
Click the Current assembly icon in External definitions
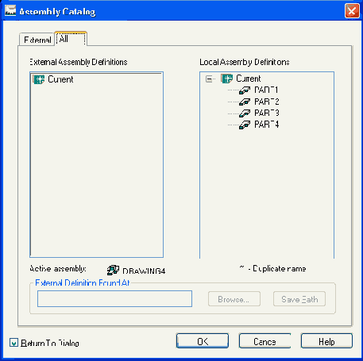[39, 79]
